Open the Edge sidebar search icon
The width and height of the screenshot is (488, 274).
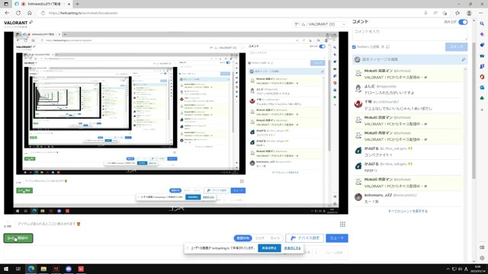(x=482, y=24)
